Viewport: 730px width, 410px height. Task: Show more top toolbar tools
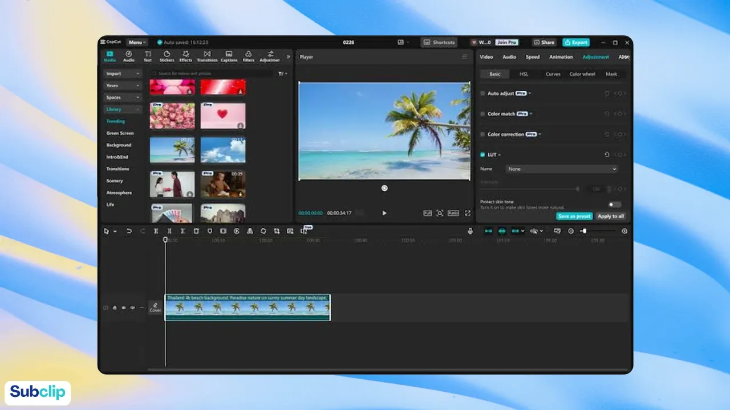click(x=288, y=56)
